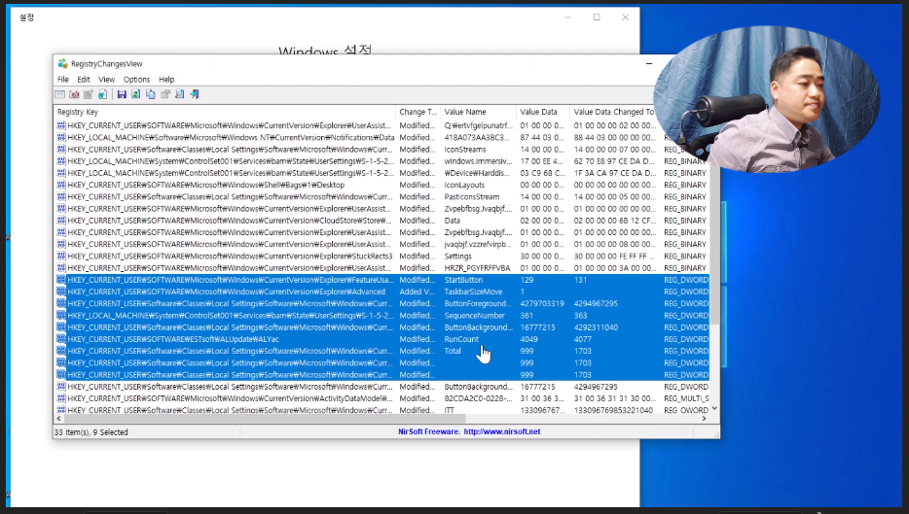
Task: Click the 4279703319 value data cell
Action: coord(542,303)
